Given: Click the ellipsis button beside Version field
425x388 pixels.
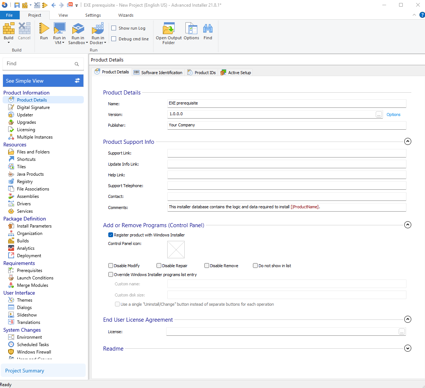Looking at the screenshot, I should (x=379, y=115).
